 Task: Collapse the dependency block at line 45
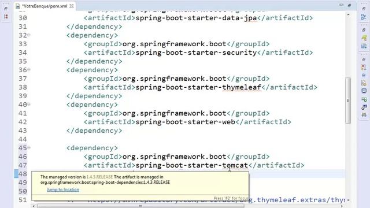29,148
